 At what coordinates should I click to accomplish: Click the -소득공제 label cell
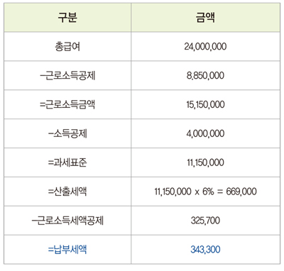[67, 133]
